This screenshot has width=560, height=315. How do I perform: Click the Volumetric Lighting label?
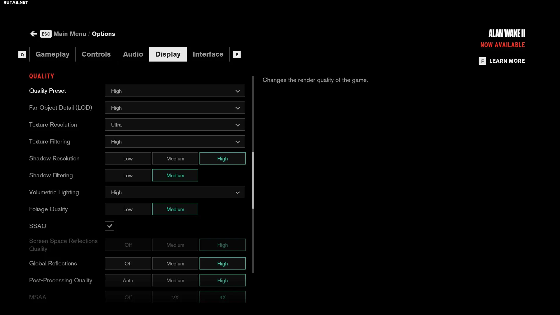pyautogui.click(x=54, y=192)
